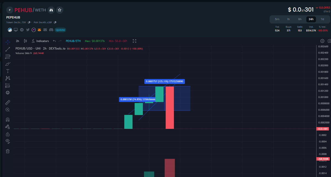Open the candlestick chart style dropdown
This screenshot has width=331, height=177.
[x=25, y=41]
